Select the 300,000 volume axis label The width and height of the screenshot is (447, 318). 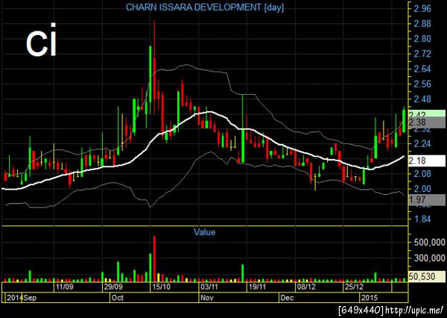click(429, 258)
